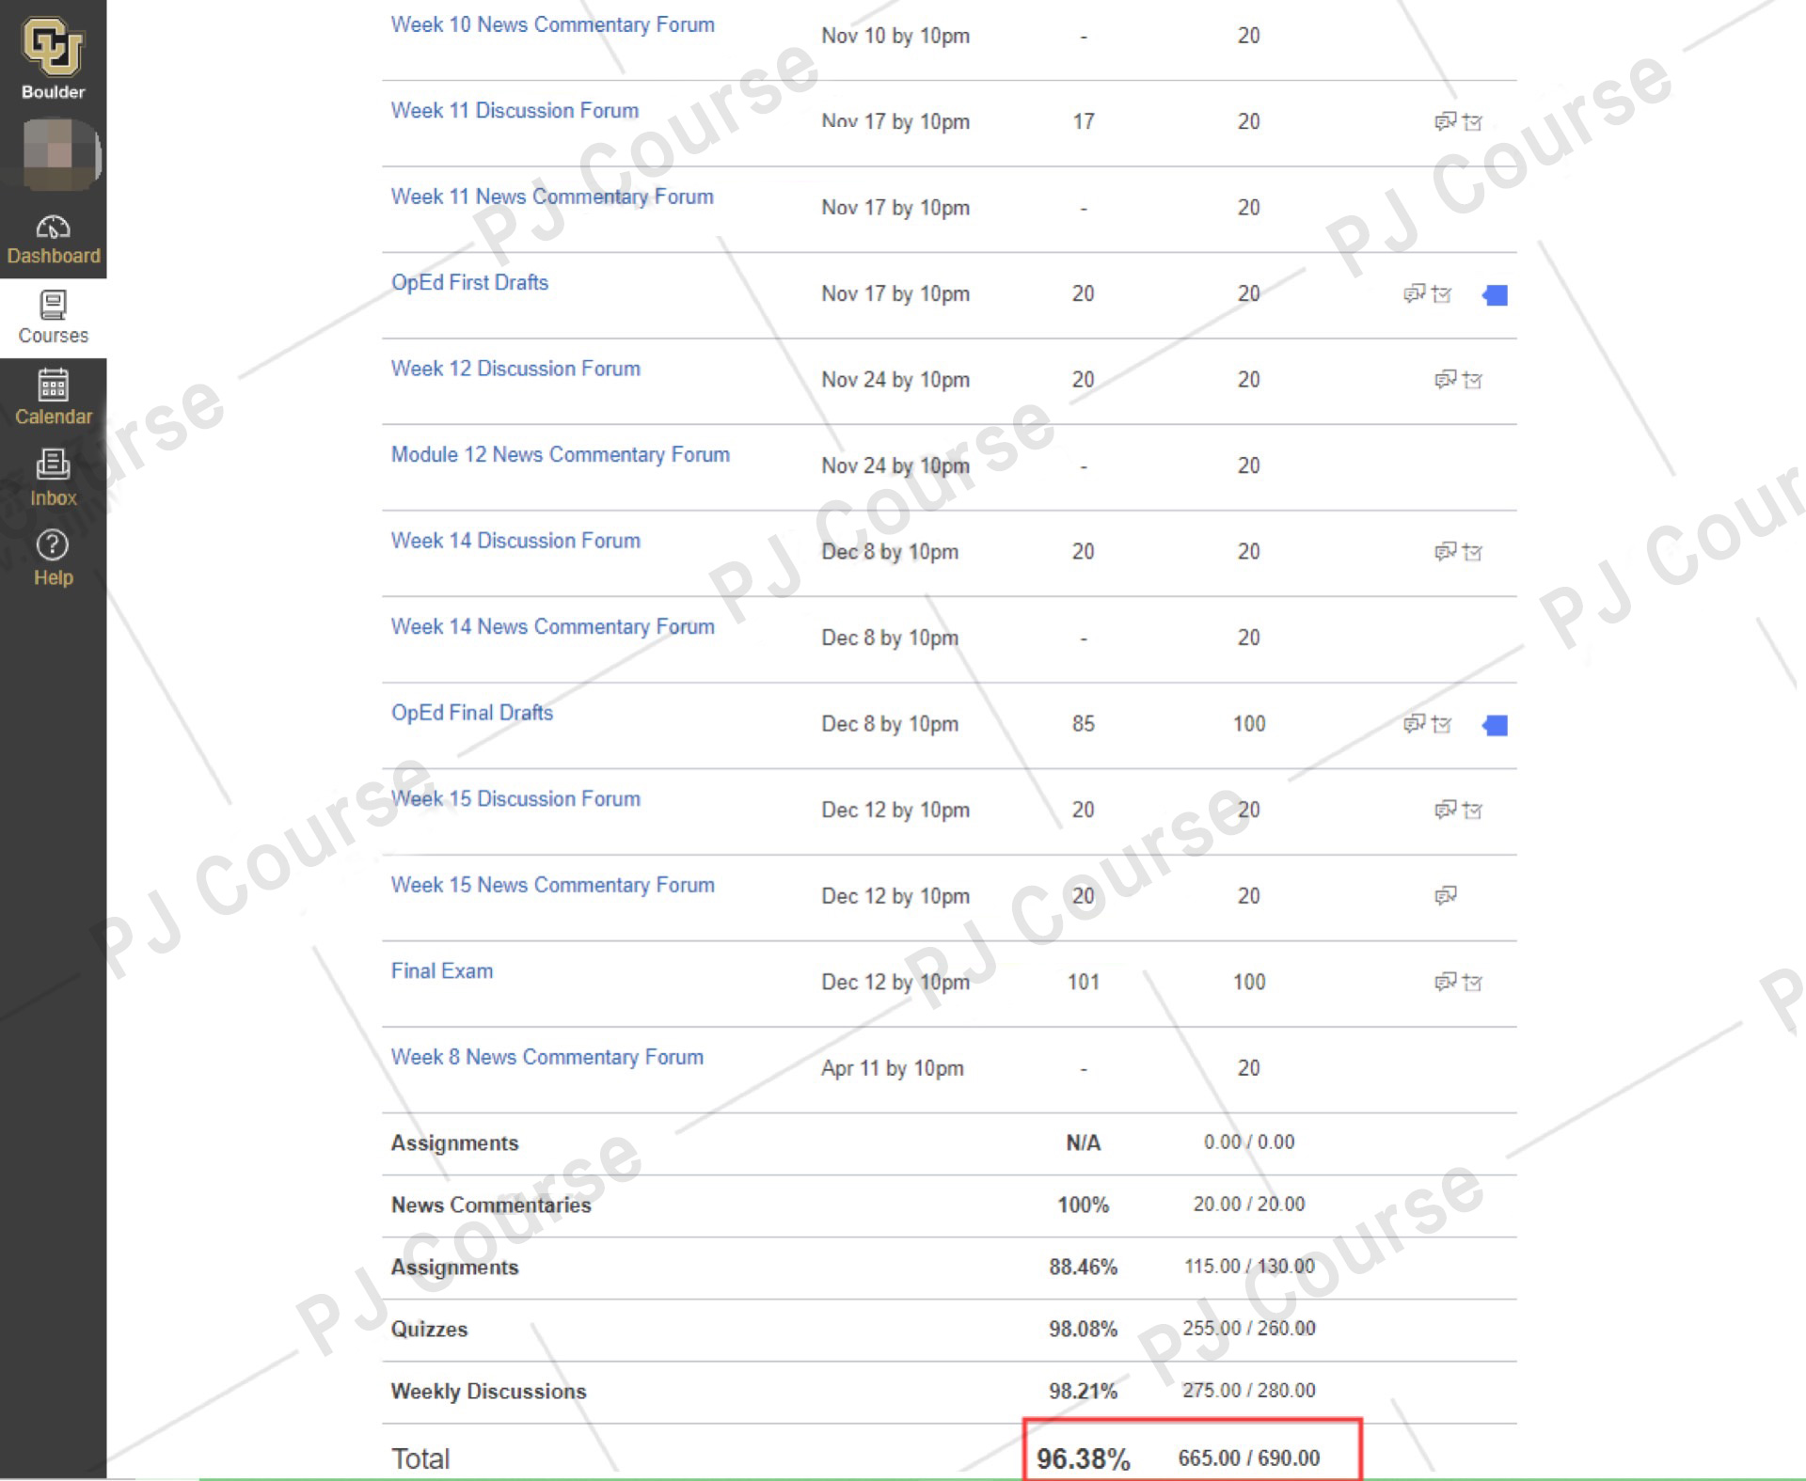Open the Final Exam link
The image size is (1806, 1481).
[442, 970]
